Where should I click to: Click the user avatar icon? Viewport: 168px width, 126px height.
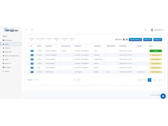152,30
